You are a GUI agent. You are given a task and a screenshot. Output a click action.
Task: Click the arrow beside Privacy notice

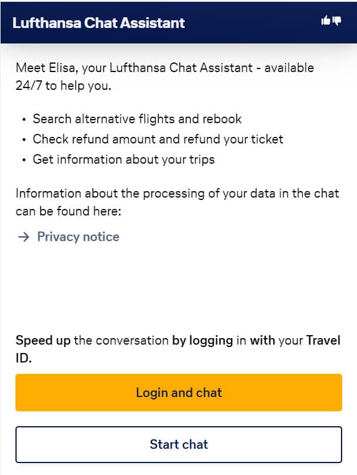pos(23,237)
